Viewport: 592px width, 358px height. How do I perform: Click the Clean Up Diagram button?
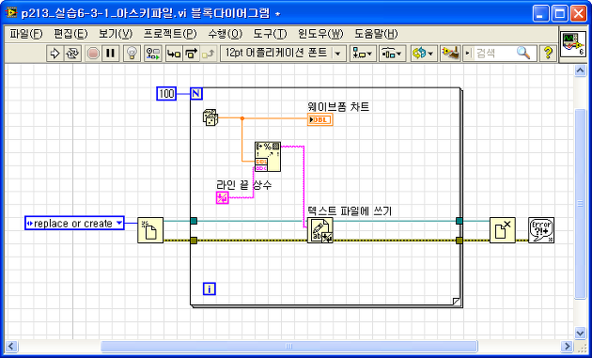pos(450,54)
